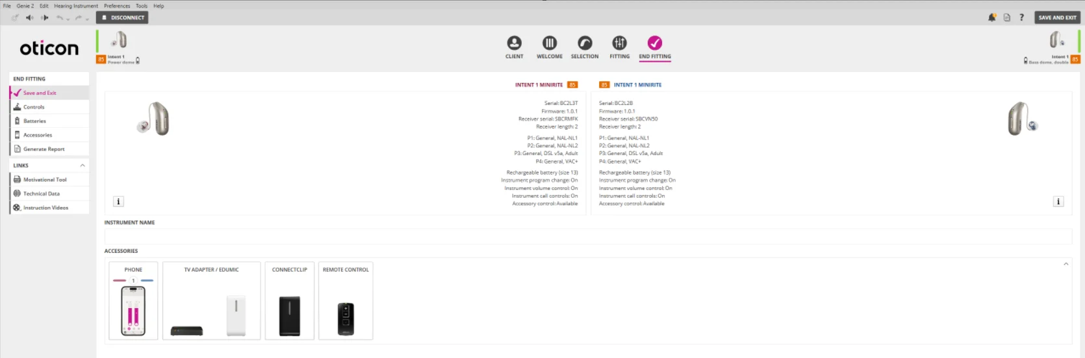The image size is (1085, 358).
Task: Click the Disconnect button
Action: 122,18
